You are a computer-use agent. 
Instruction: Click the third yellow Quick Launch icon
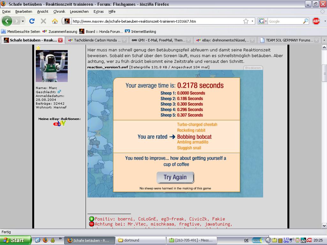pyautogui.click(x=53, y=240)
